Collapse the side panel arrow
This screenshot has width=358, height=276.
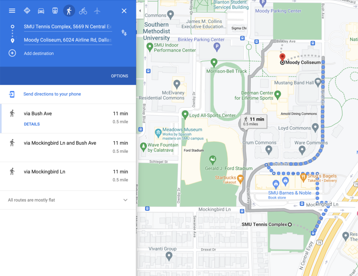coord(140,11)
